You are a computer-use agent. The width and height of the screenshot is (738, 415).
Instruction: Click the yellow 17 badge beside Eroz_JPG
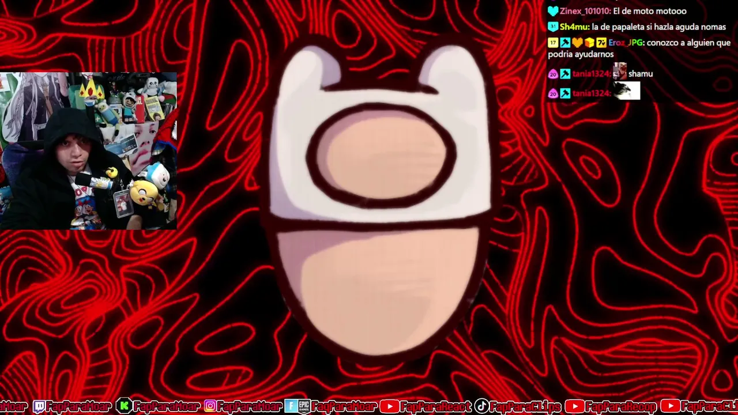tap(553, 43)
